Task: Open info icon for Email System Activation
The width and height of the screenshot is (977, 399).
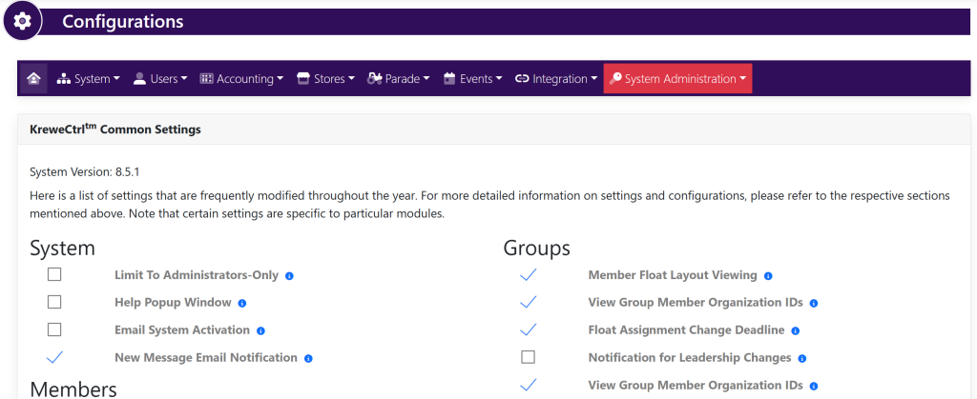Action: [x=260, y=330]
